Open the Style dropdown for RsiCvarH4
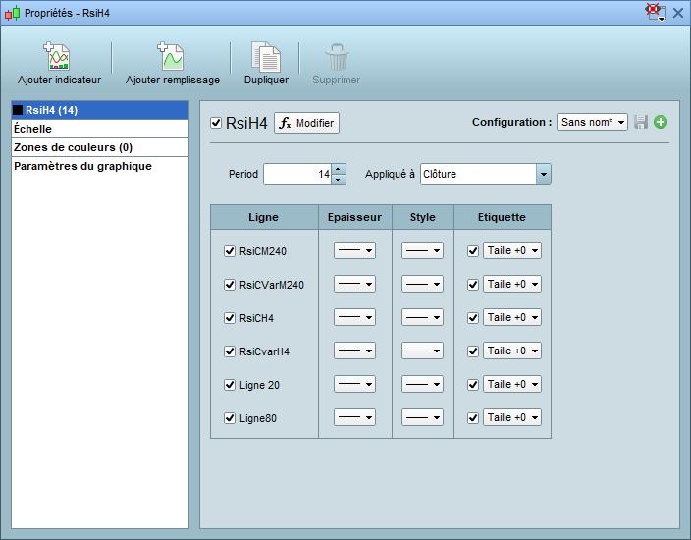The height and width of the screenshot is (540, 691). click(422, 351)
